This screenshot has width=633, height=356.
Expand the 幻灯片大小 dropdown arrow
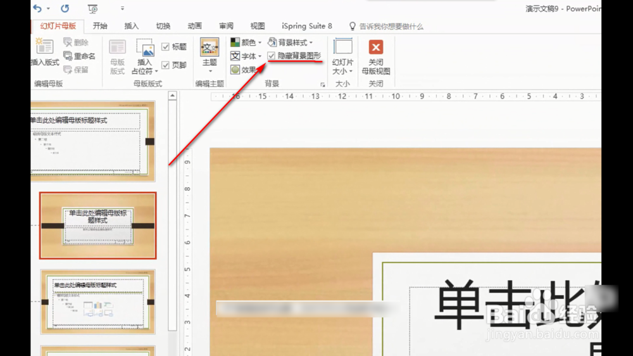(x=351, y=72)
